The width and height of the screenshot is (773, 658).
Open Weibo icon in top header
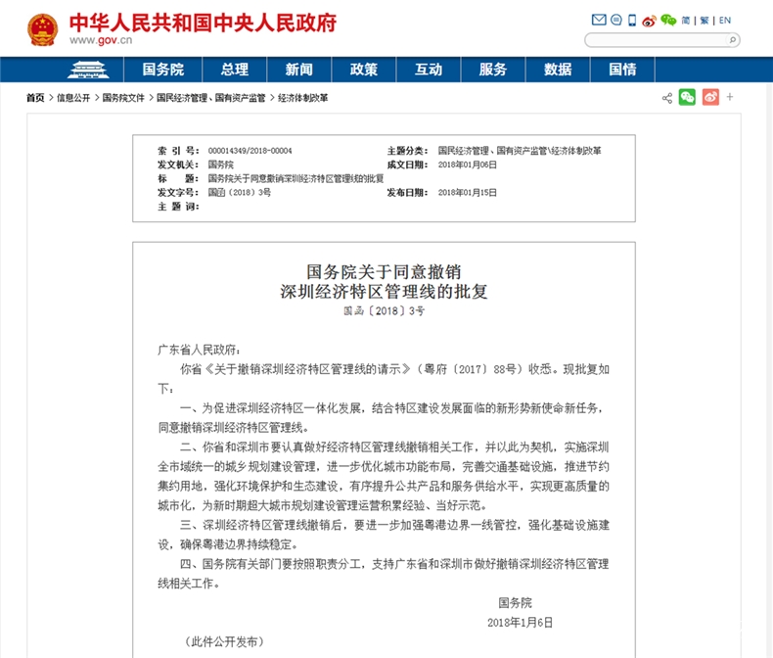[x=650, y=21]
